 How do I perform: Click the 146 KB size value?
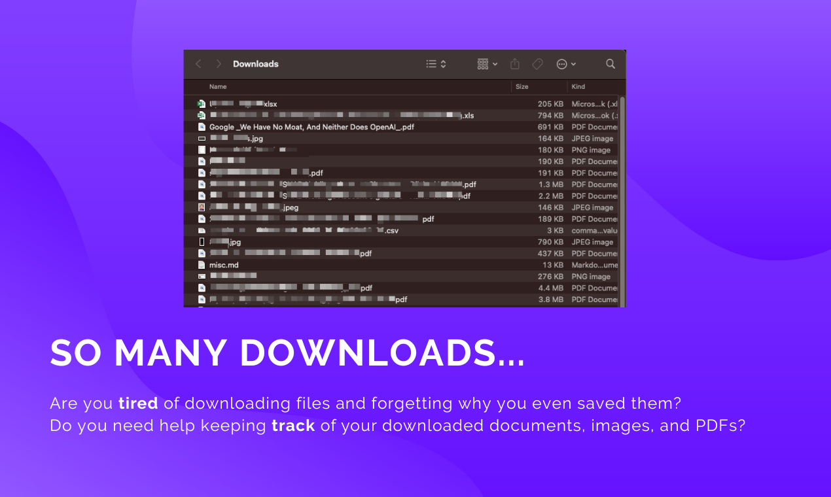point(550,207)
